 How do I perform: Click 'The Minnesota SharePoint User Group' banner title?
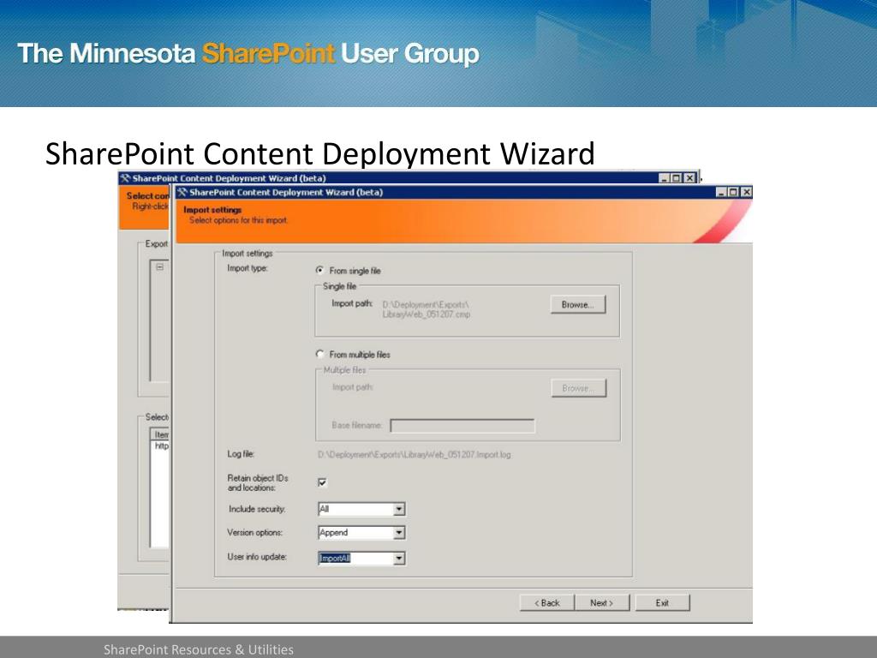(248, 54)
